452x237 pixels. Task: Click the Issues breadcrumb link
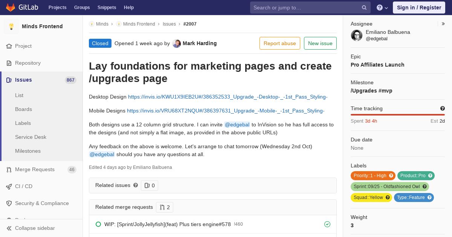(x=169, y=24)
